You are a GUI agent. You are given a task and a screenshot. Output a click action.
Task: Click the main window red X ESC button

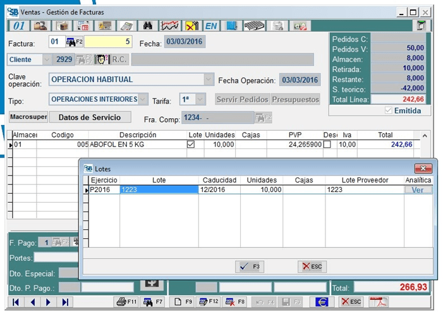(x=351, y=302)
